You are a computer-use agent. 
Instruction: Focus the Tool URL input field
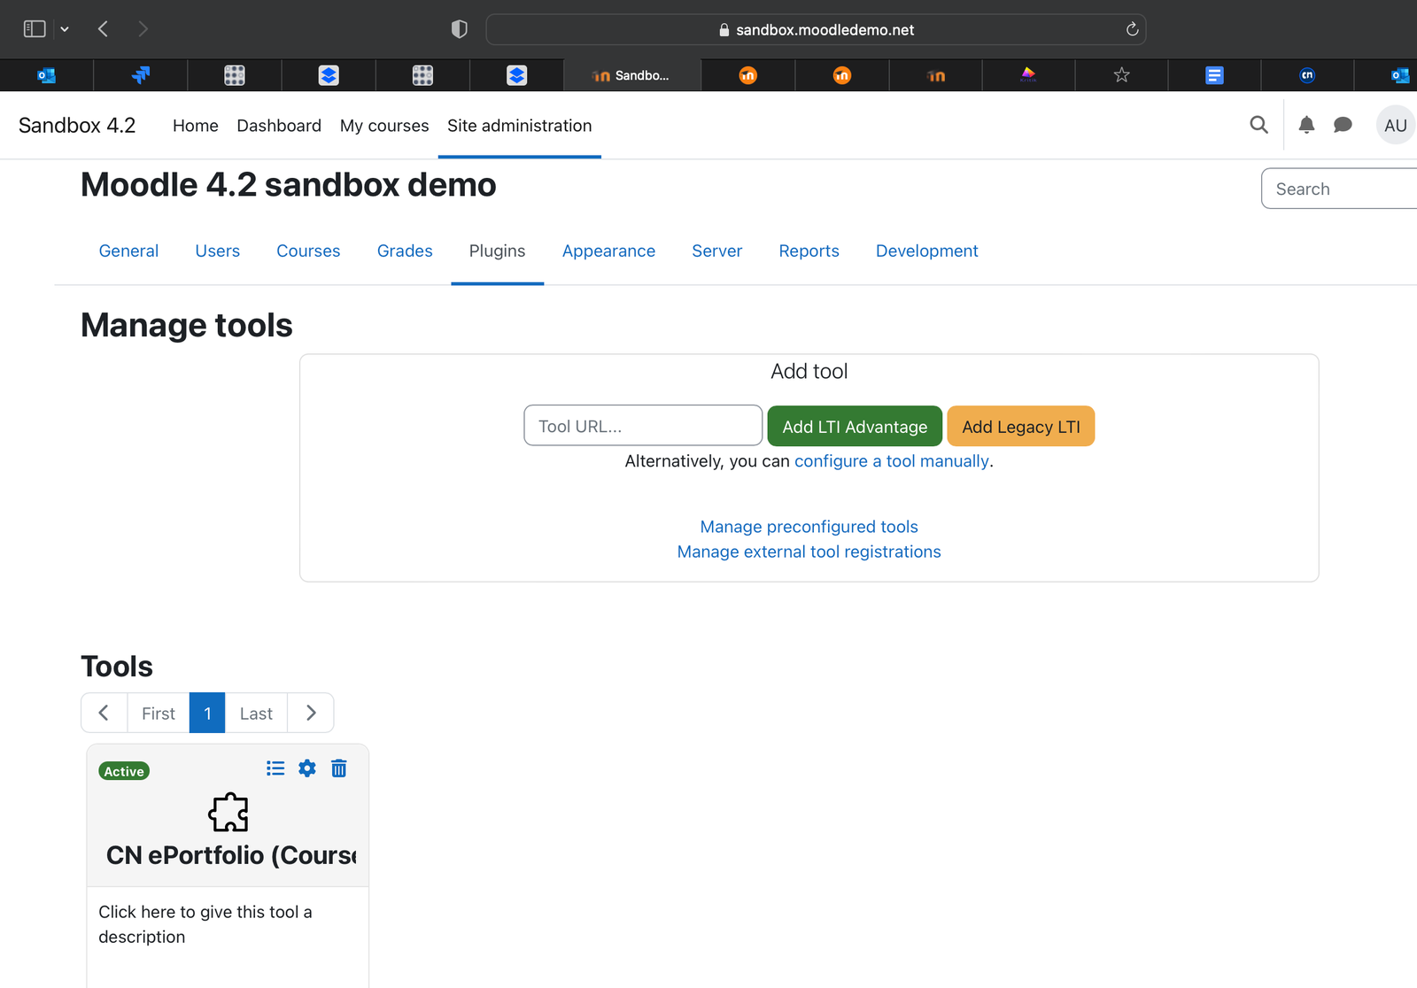tap(643, 426)
